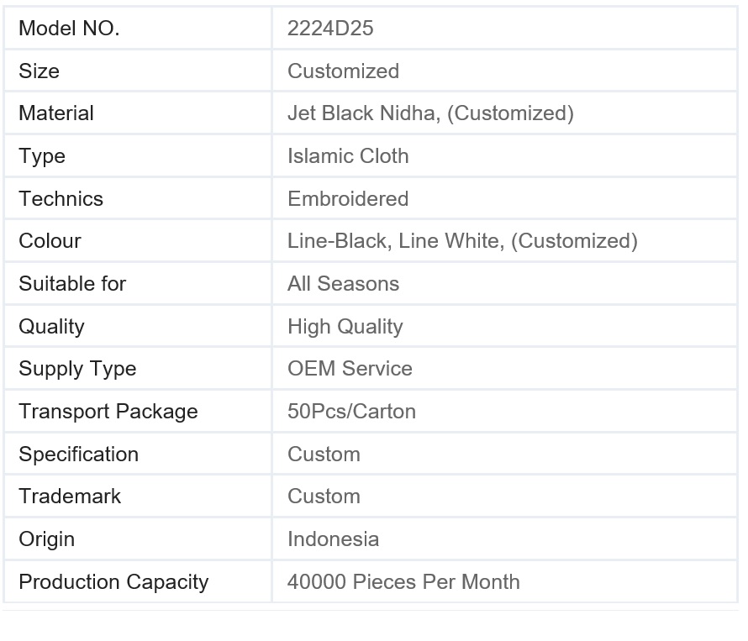Select the Size label cell

[x=138, y=71]
